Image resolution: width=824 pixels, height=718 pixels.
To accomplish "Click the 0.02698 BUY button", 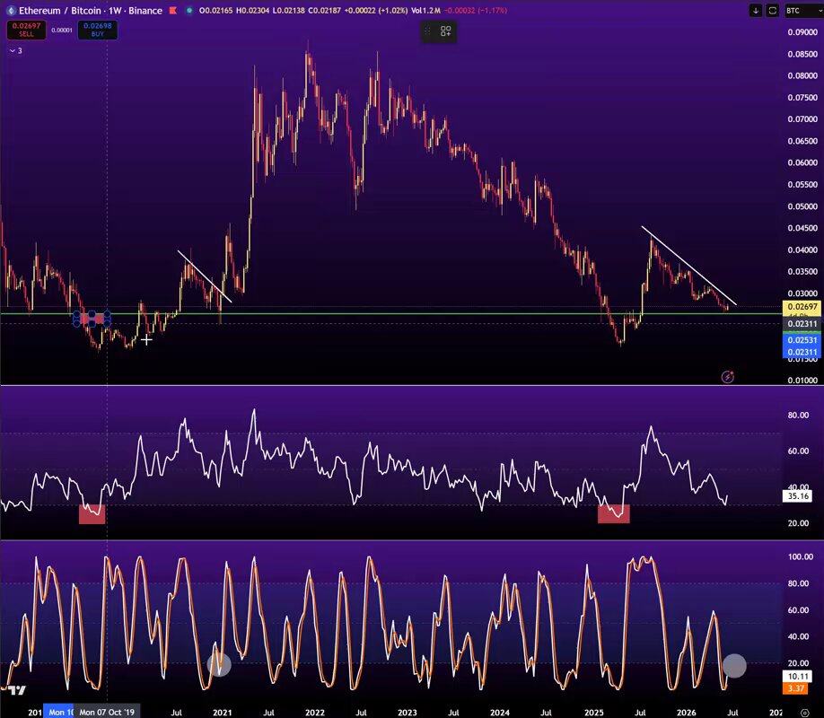I will point(98,30).
